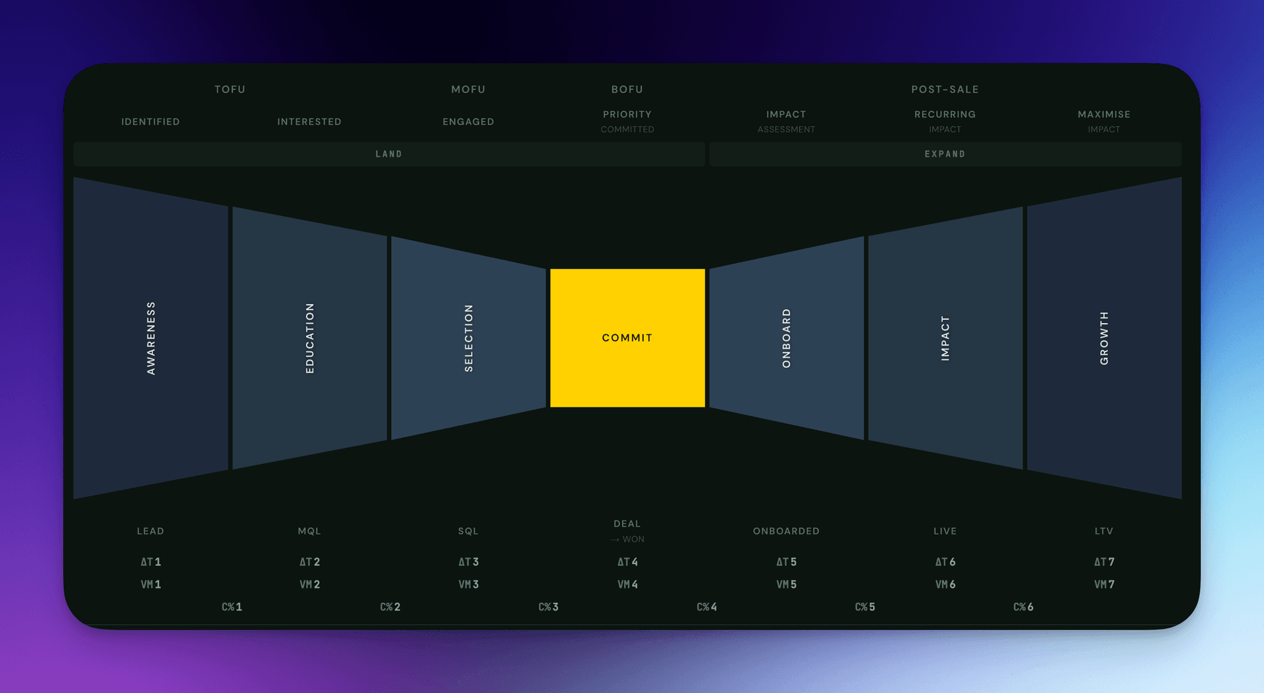Click the DEAL label
This screenshot has width=1264, height=693.
point(627,524)
